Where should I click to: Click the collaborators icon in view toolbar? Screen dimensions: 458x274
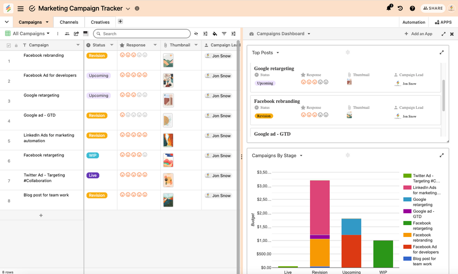click(67, 34)
